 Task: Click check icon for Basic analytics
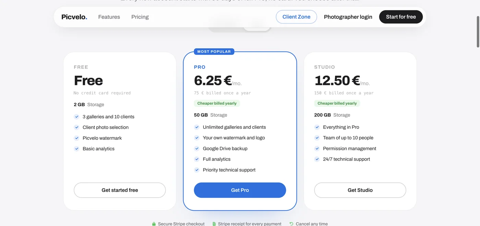(x=76, y=149)
